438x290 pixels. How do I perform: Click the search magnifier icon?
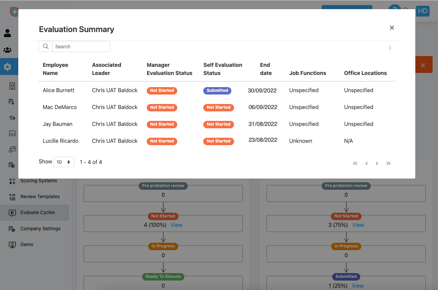point(46,47)
